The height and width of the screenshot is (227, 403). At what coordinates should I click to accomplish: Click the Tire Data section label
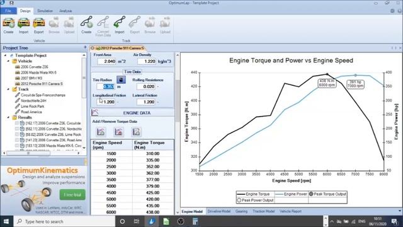tap(132, 72)
